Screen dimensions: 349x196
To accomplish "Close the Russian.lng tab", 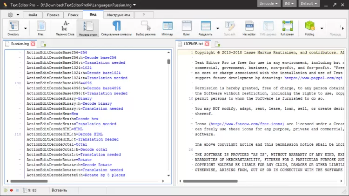I will click(x=33, y=44).
